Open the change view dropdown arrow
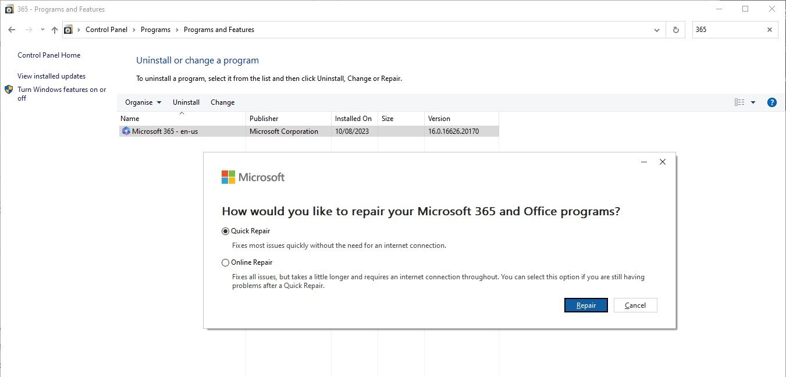 click(x=753, y=102)
